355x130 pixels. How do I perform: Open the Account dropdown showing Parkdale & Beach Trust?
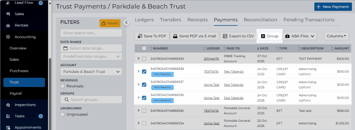(x=91, y=72)
